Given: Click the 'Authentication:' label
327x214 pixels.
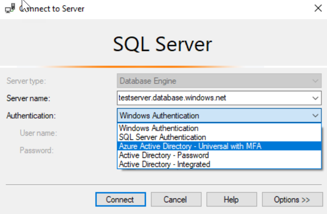Looking at the screenshot, I should pos(31,116).
